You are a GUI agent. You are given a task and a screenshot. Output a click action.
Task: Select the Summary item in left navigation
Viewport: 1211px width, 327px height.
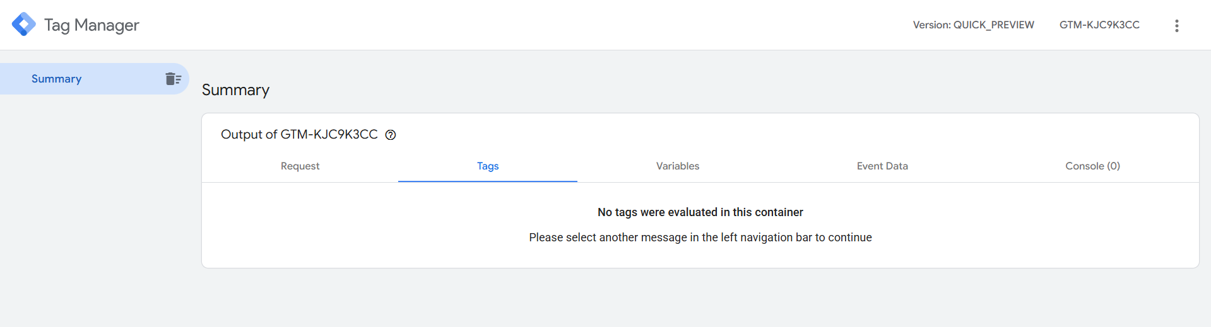57,79
